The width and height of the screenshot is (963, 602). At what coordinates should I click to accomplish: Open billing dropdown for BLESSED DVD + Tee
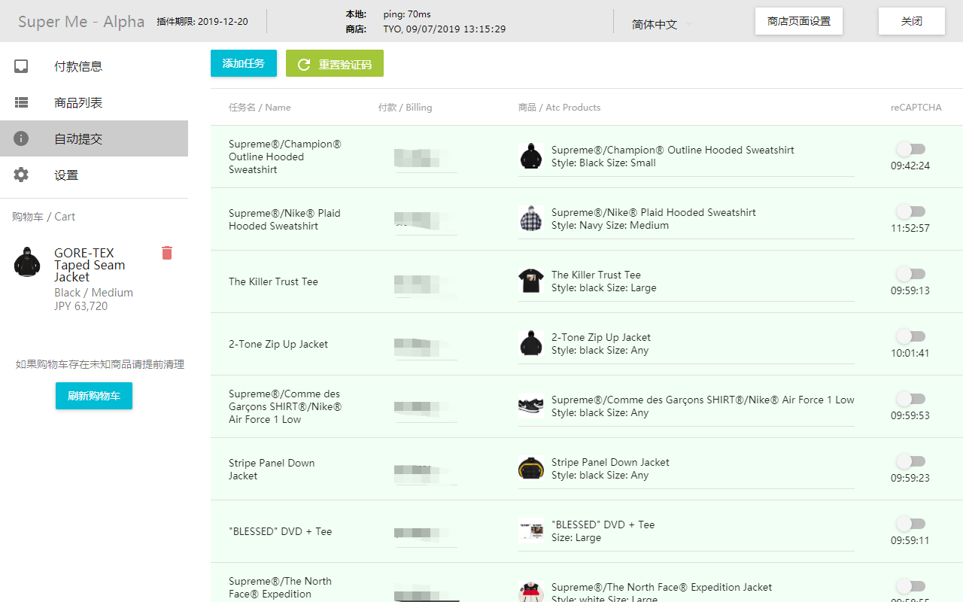click(x=426, y=533)
